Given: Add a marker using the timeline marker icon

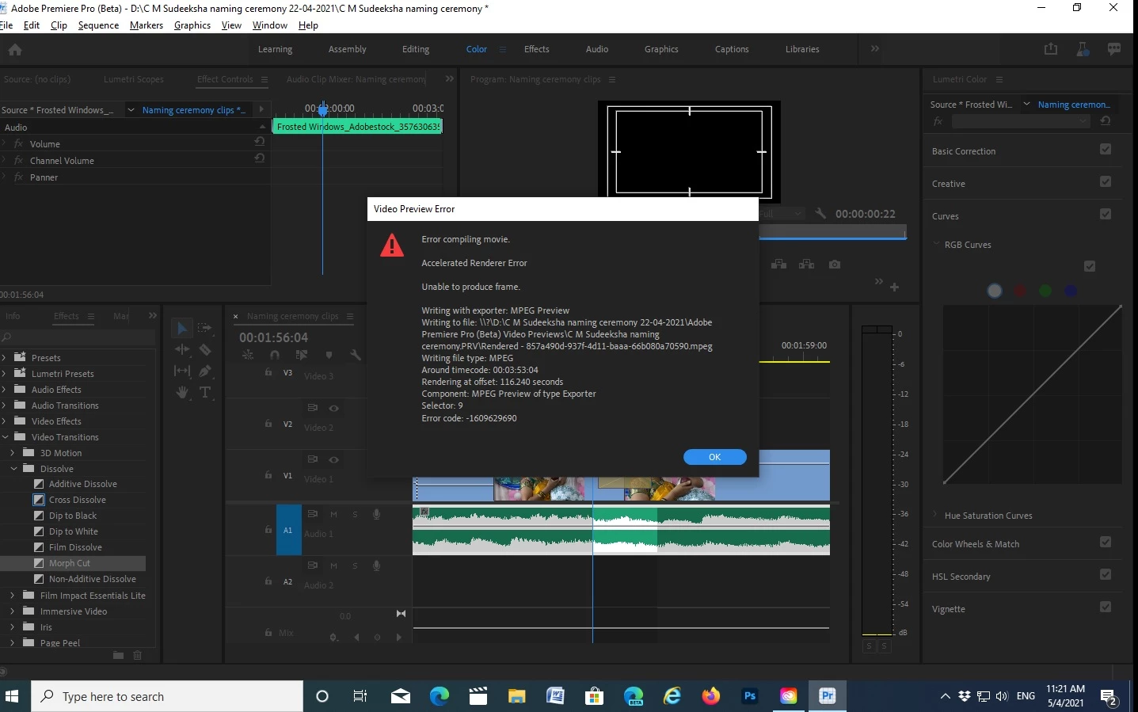Looking at the screenshot, I should point(329,356).
